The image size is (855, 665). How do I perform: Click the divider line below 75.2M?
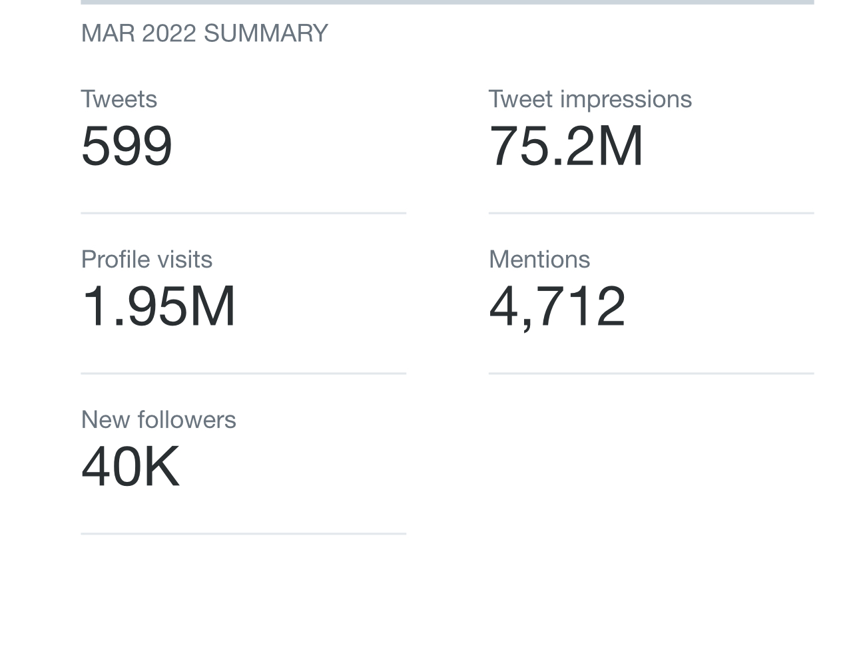pos(651,213)
